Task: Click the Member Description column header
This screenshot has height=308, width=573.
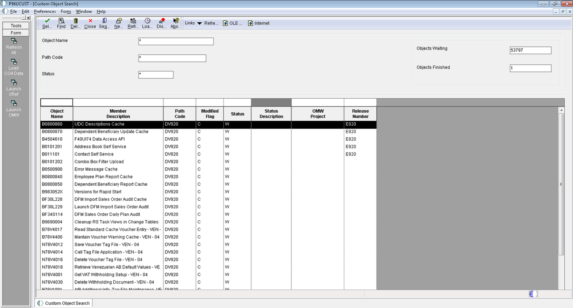Action: coord(118,114)
